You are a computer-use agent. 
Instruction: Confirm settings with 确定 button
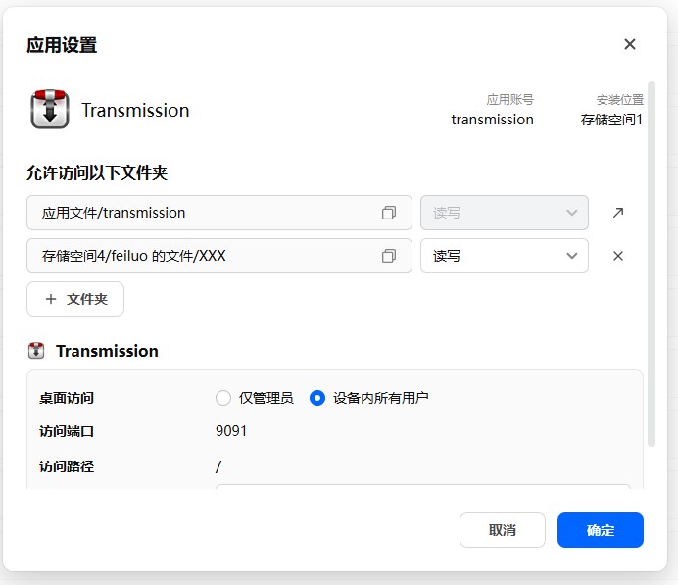(601, 530)
